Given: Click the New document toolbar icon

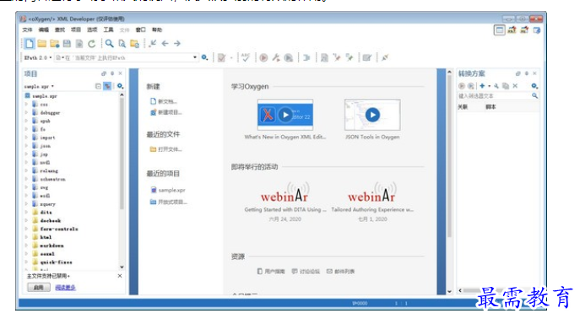Looking at the screenshot, I should click(30, 44).
